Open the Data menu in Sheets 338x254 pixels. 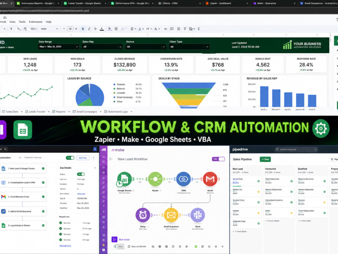click(x=12, y=22)
